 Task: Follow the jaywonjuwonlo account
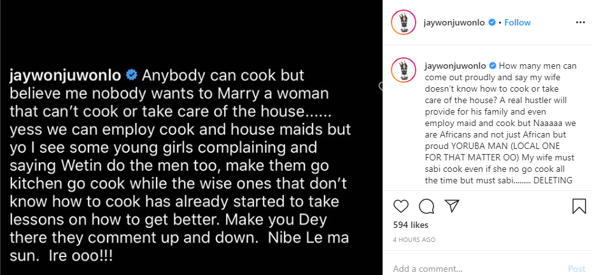[518, 22]
